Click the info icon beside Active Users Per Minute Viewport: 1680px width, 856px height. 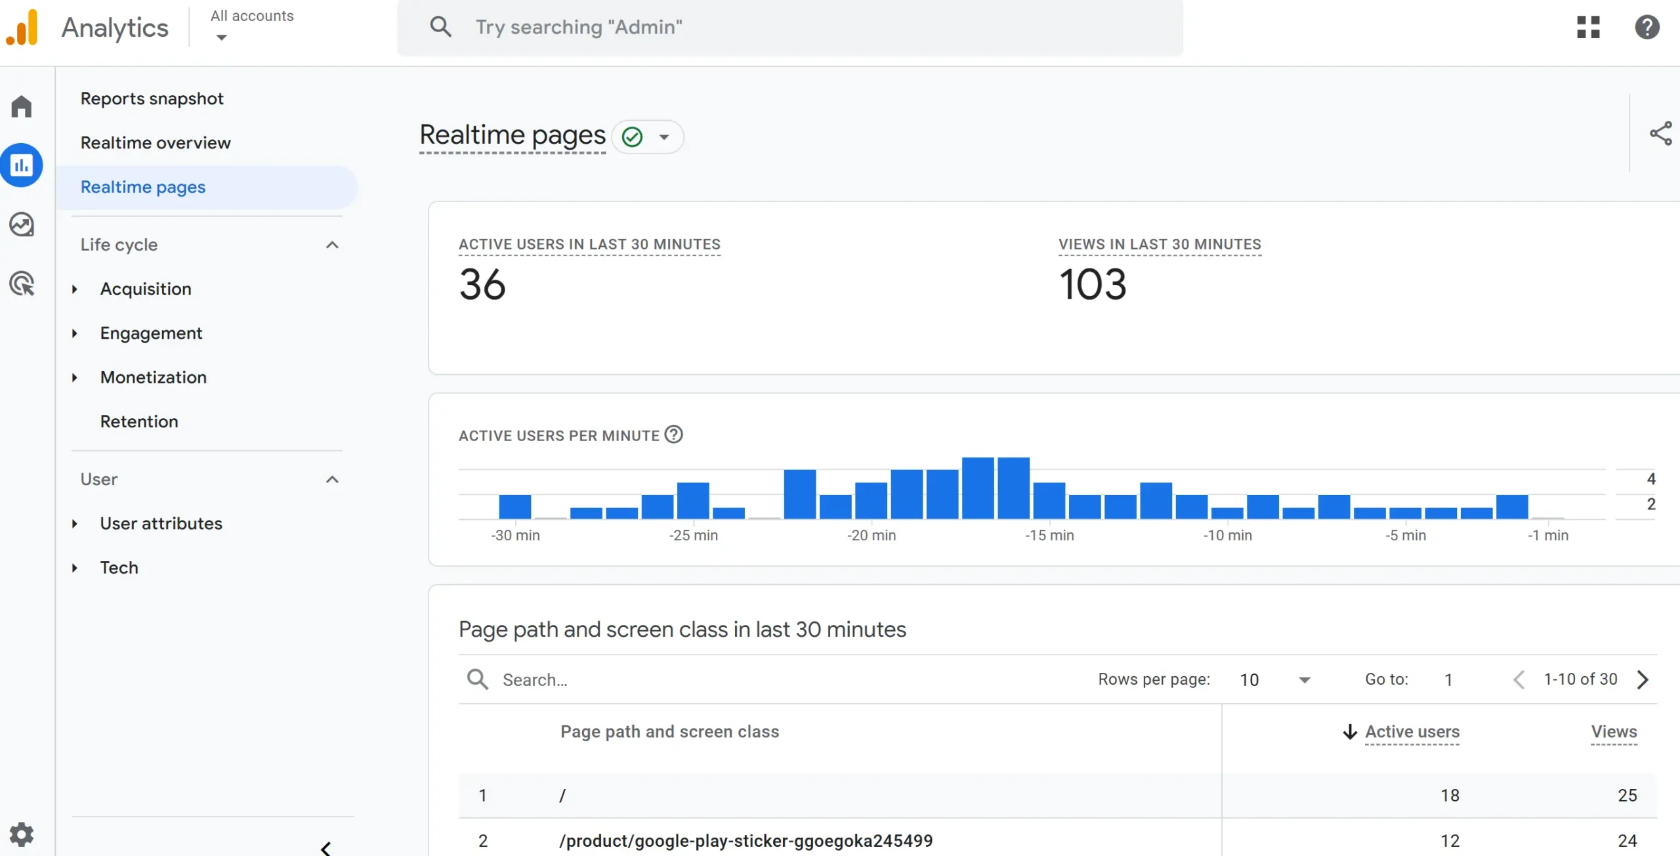pos(673,435)
